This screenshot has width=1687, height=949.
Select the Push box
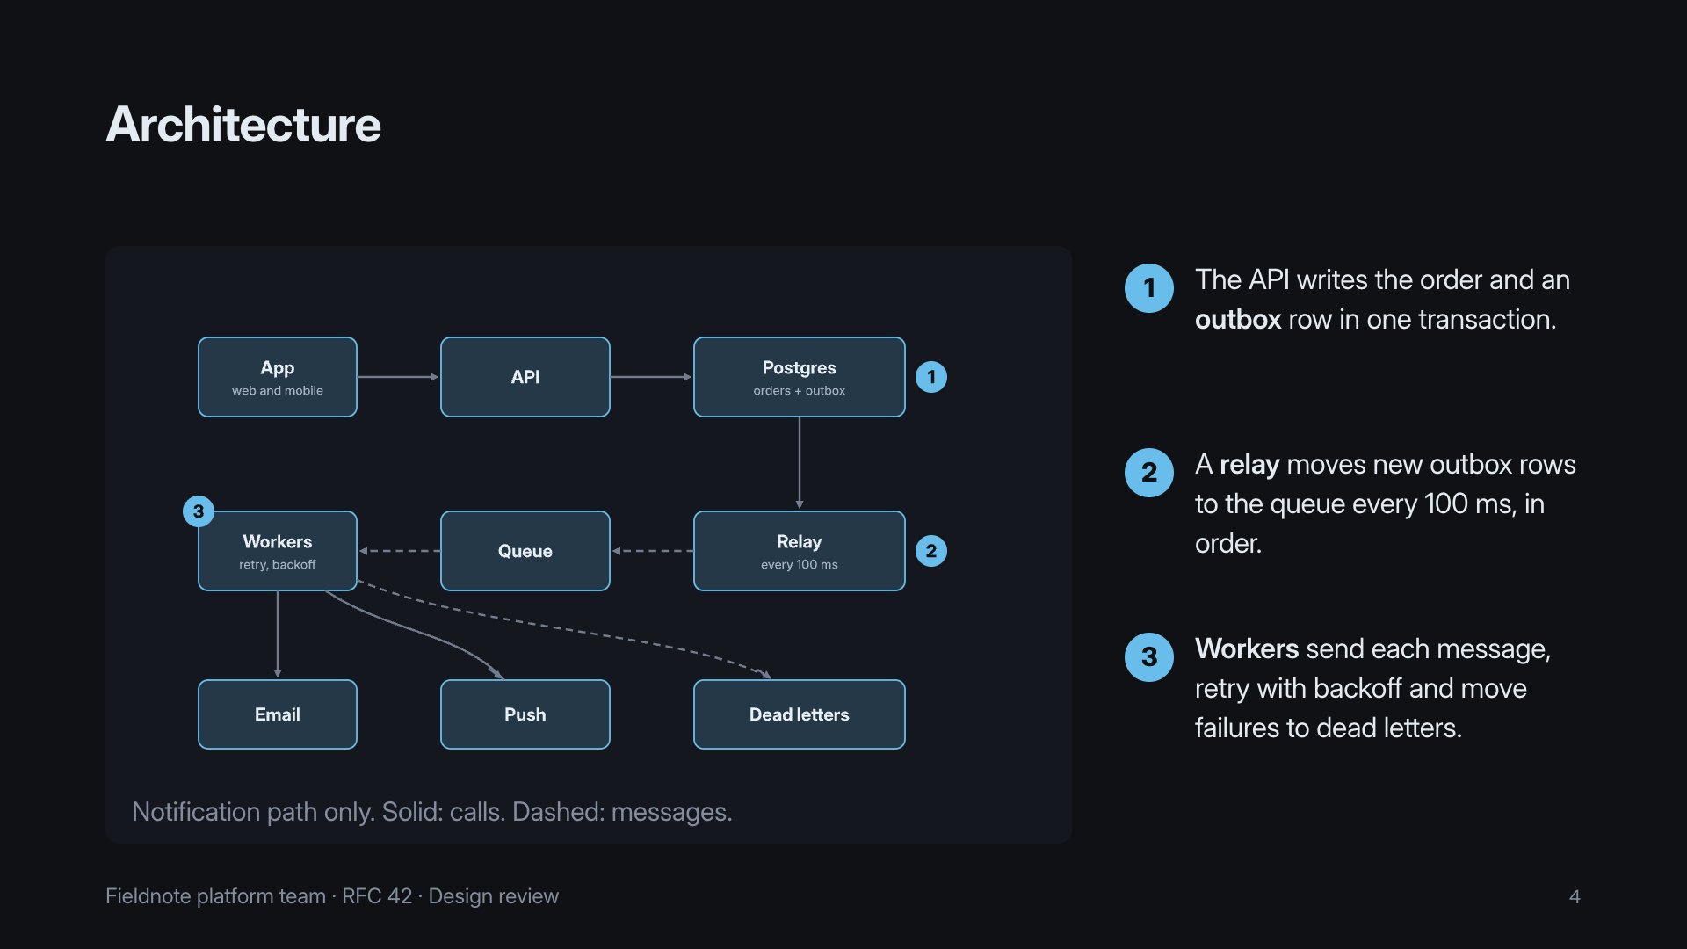[x=525, y=714]
